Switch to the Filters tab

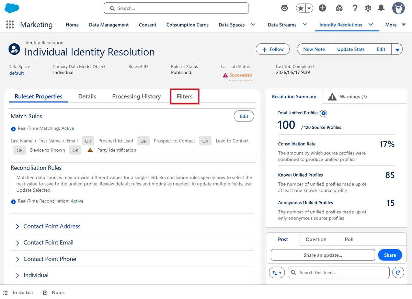tap(185, 96)
